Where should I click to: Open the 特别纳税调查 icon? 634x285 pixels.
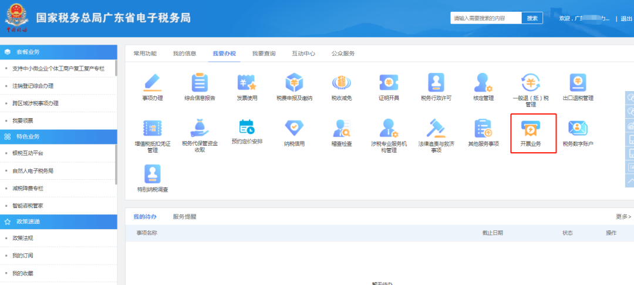pyautogui.click(x=153, y=174)
